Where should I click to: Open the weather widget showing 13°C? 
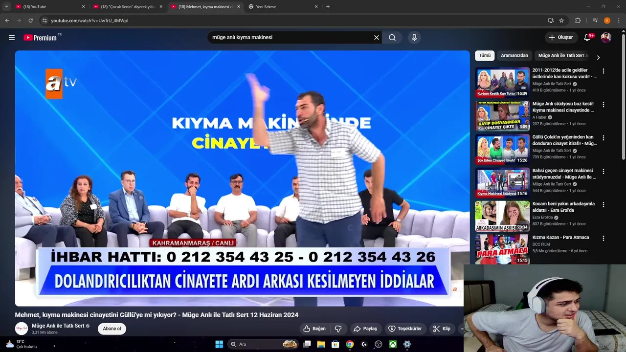click(x=21, y=344)
